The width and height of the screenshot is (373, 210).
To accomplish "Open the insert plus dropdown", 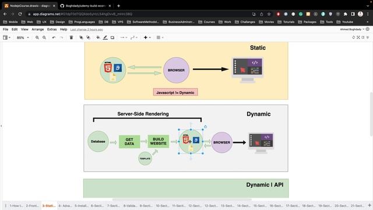I will pyautogui.click(x=147, y=37).
